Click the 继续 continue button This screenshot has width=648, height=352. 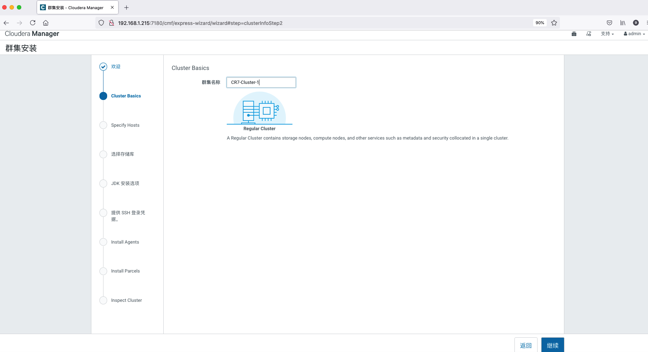tap(553, 345)
